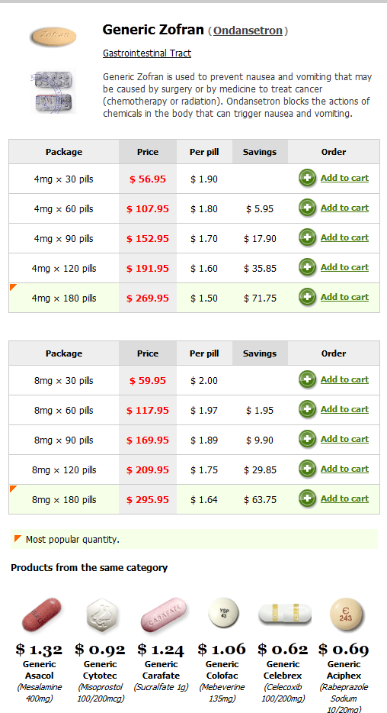
Task: Click the Zofran tablet image at the top
Action: click(53, 37)
